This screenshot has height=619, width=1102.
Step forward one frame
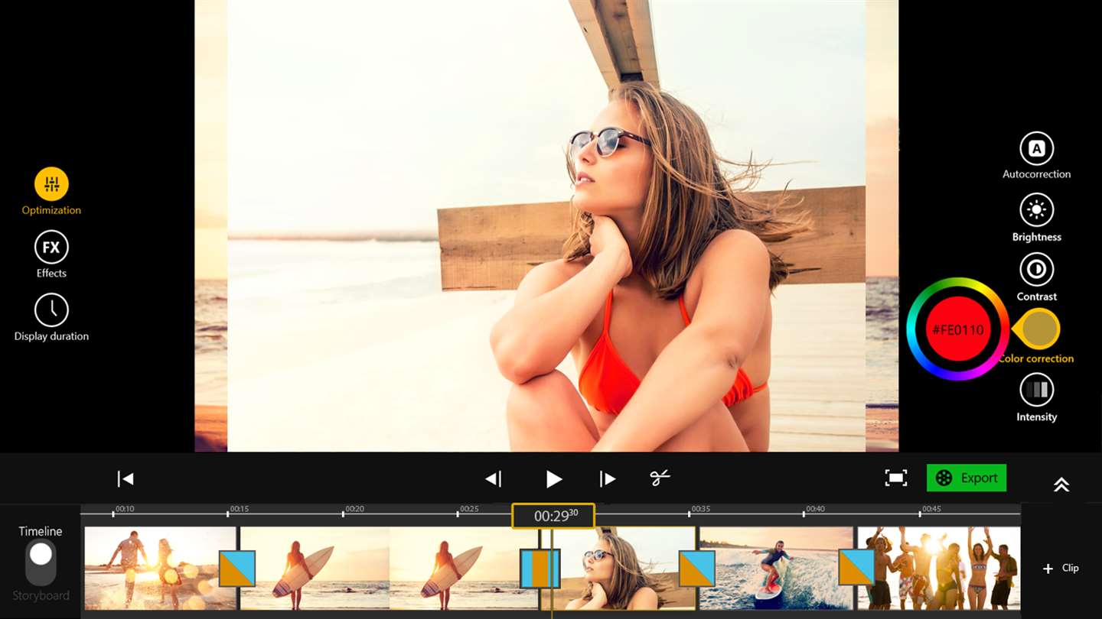point(608,478)
